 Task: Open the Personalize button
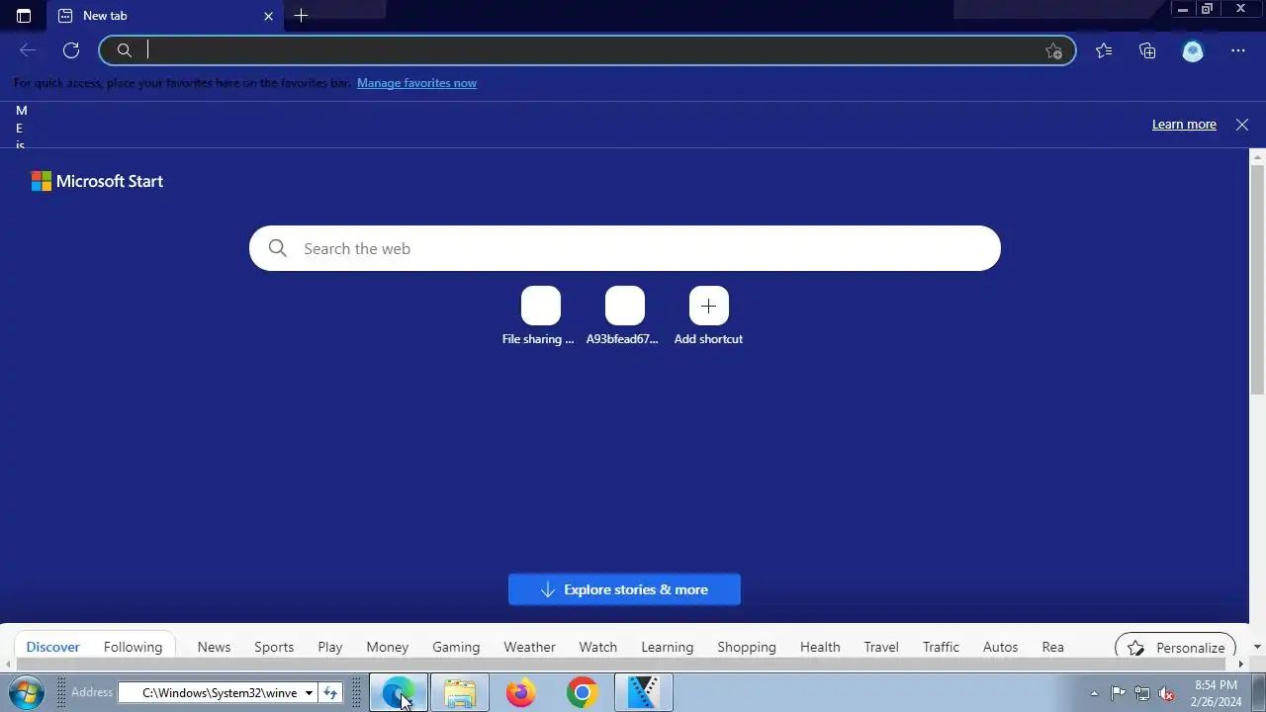(1175, 648)
